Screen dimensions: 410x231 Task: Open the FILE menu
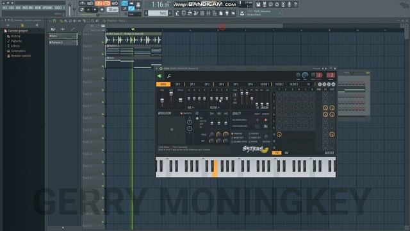[x=4, y=8]
